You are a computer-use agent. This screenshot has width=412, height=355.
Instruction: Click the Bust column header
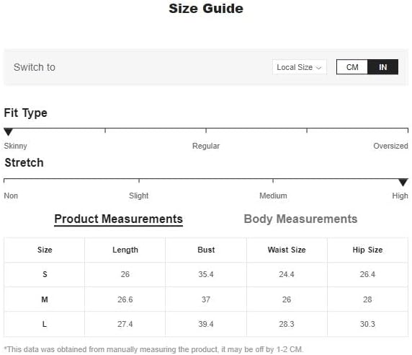point(206,250)
